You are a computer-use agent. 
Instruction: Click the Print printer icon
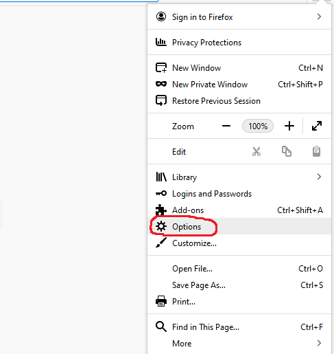(x=161, y=301)
